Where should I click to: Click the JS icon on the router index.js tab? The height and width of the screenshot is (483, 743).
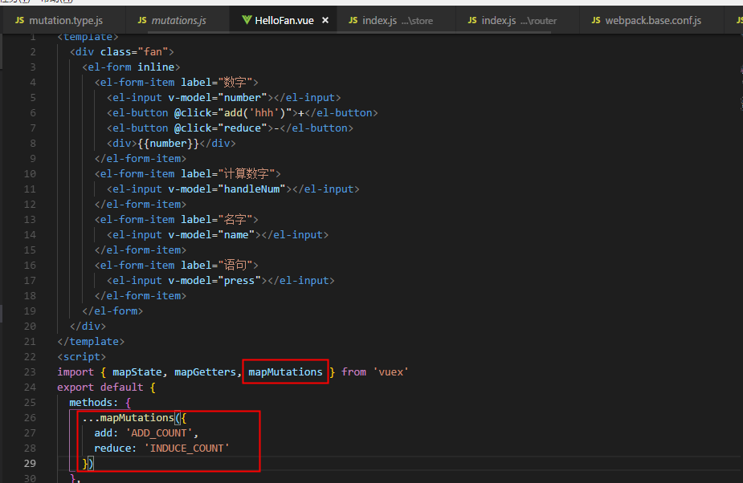(472, 20)
